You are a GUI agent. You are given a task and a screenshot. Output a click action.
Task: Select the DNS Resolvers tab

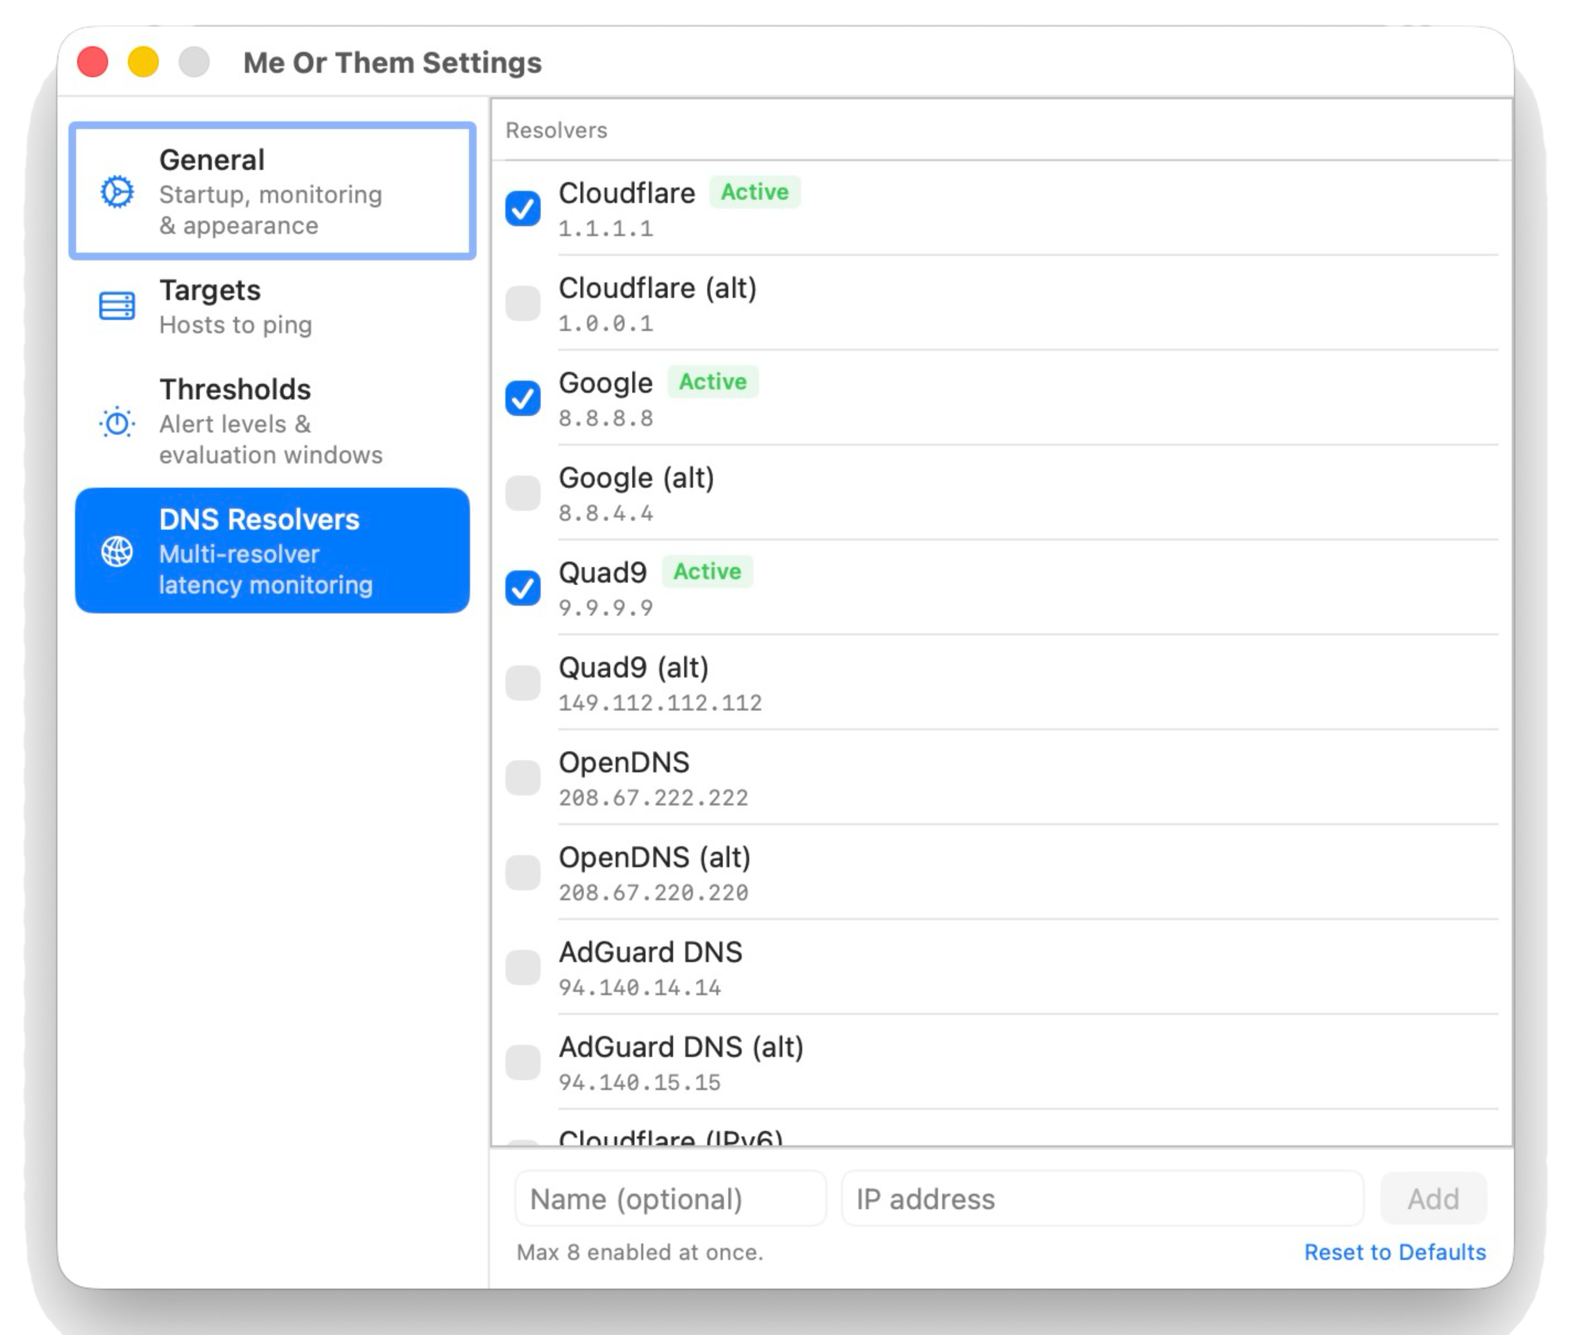point(273,551)
